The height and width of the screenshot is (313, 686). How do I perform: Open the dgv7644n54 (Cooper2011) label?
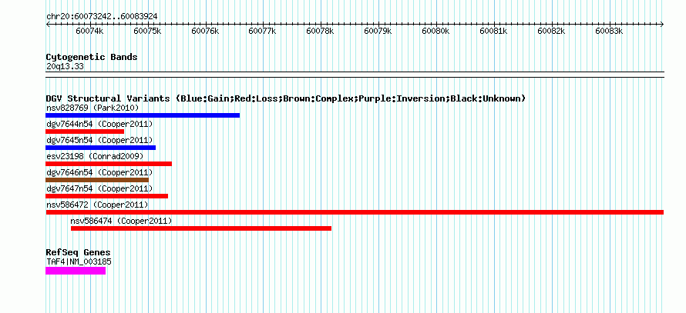[x=99, y=124]
